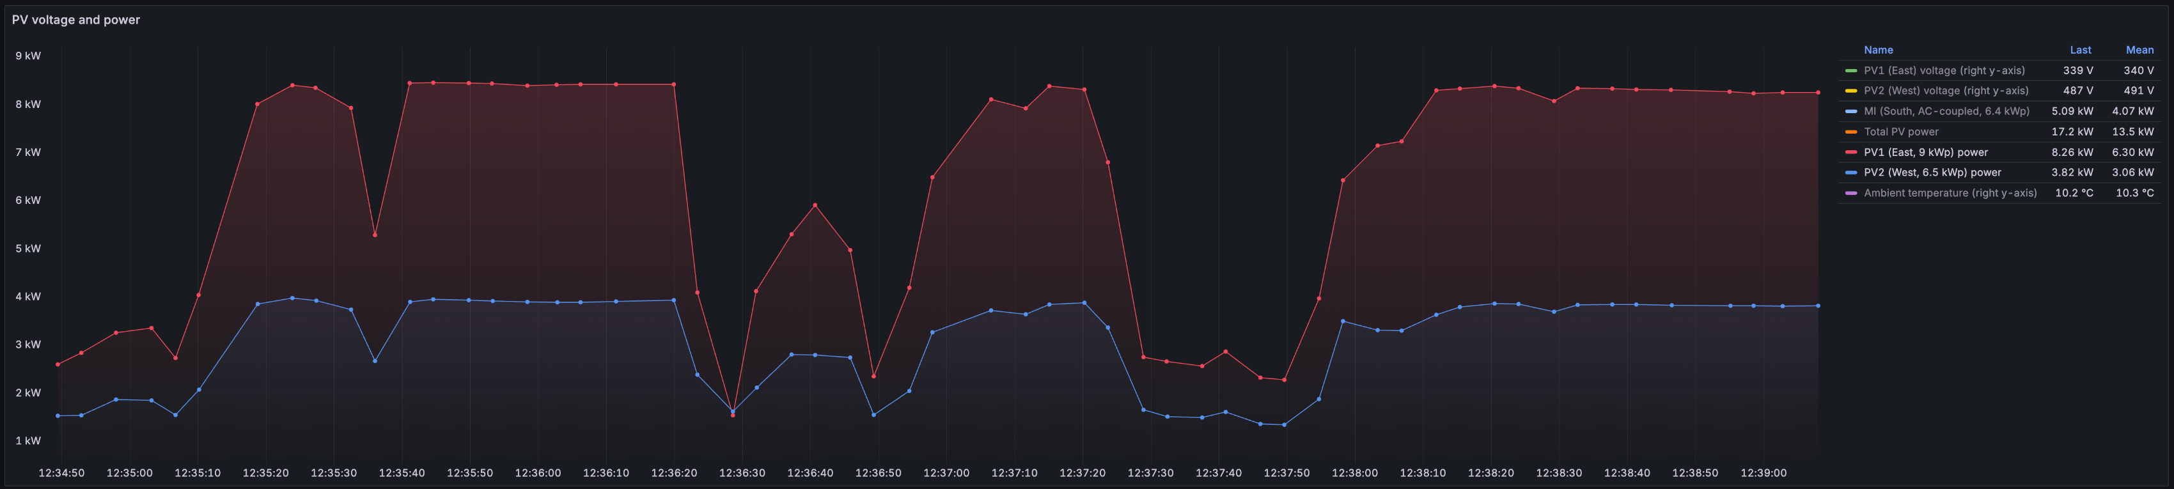Click the low data point at 12:36:30
The height and width of the screenshot is (489, 2174).
click(x=733, y=415)
